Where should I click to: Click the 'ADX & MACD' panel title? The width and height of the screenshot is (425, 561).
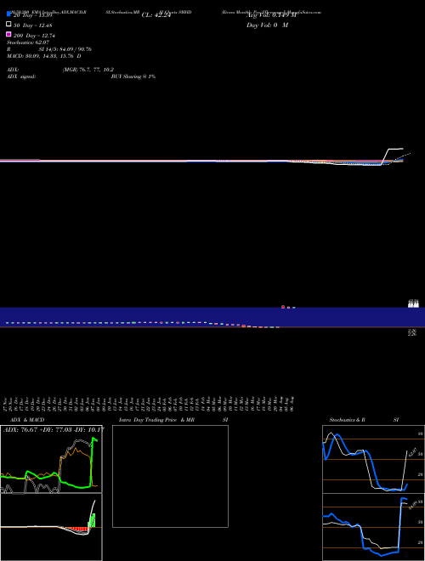pos(27,420)
